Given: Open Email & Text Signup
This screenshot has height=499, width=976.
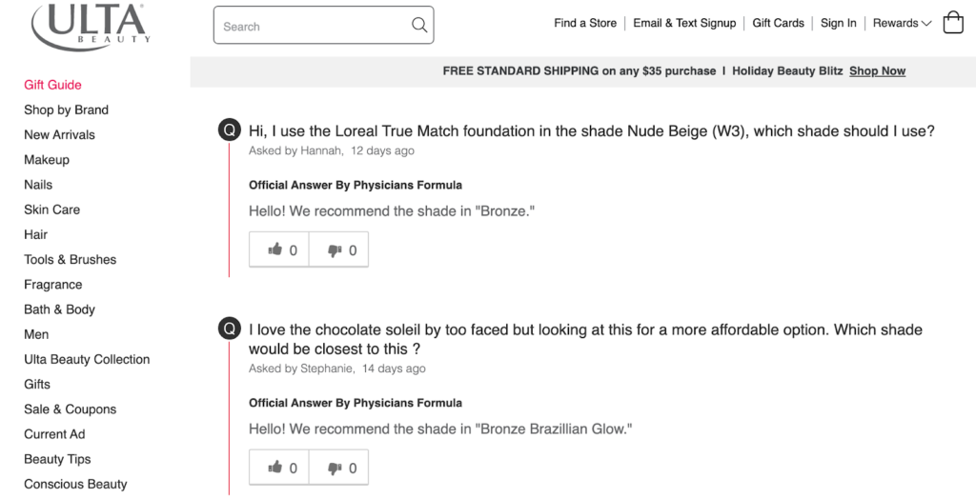Looking at the screenshot, I should [684, 23].
